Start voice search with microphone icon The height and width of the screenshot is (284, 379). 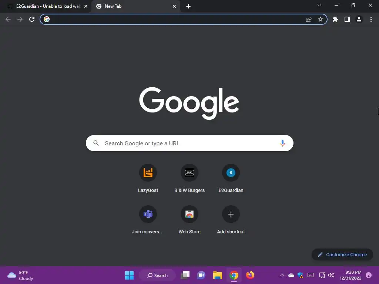click(x=282, y=143)
